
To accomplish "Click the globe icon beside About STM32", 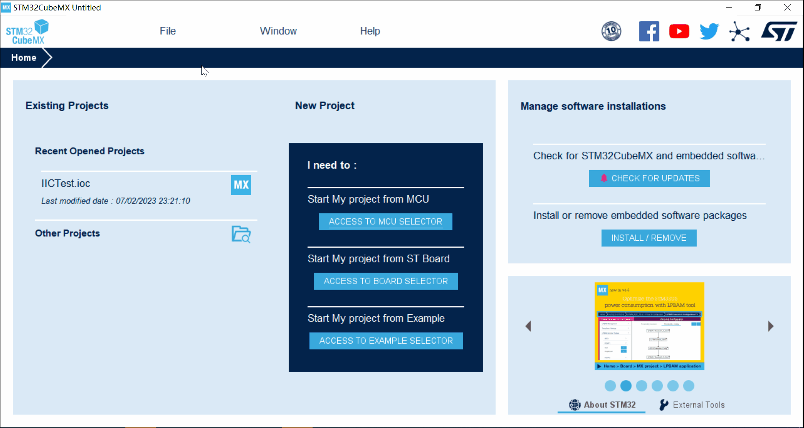I will point(575,405).
